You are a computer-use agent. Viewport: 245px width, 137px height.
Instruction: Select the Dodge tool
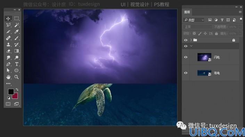point(16,58)
